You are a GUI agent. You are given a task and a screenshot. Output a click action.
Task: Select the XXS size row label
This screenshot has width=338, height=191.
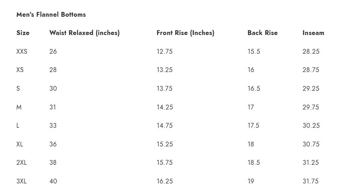click(x=22, y=51)
